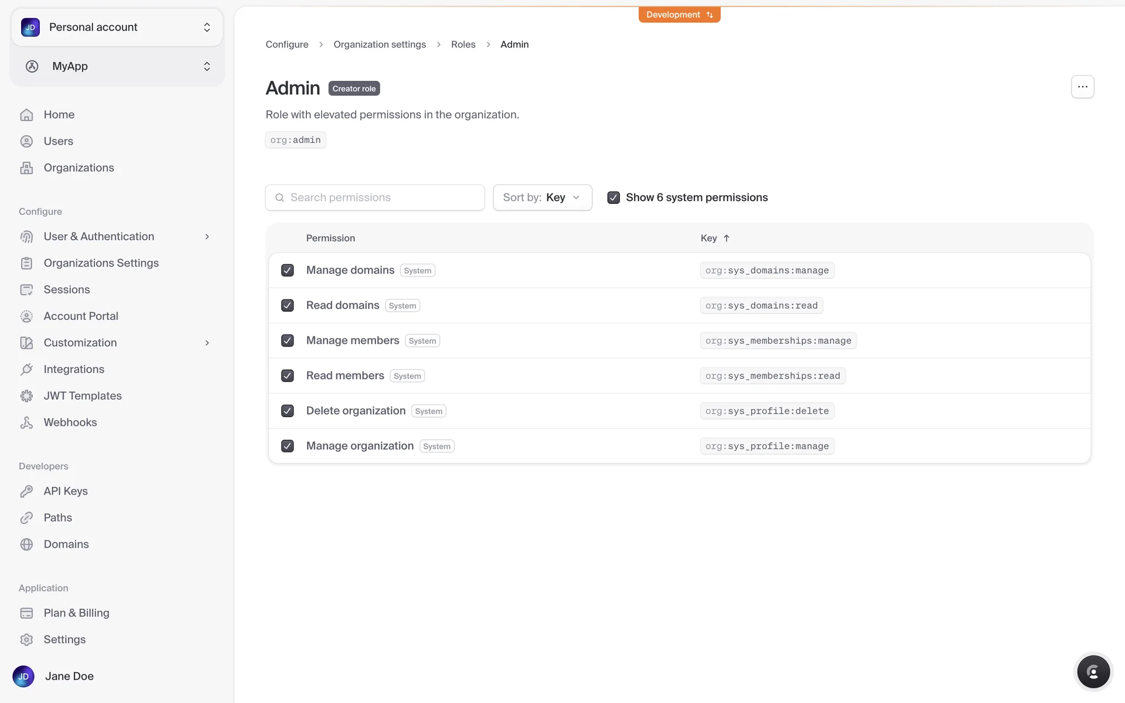This screenshot has width=1125, height=703.
Task: Navigate to Roles breadcrumb link
Action: (x=463, y=45)
